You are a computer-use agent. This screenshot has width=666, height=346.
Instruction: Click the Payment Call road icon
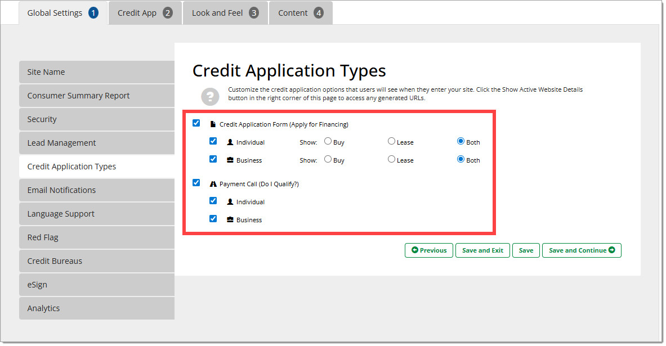(213, 184)
